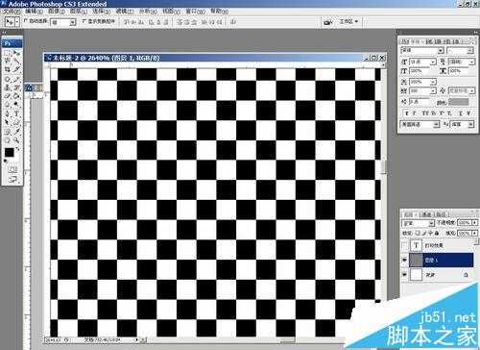The height and width of the screenshot is (350, 480).
Task: Click the foreground black color swatch
Action: click(9, 153)
